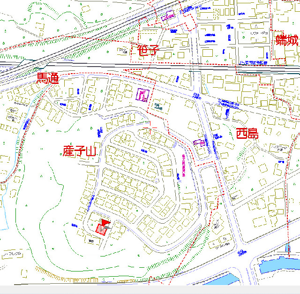Click the 産子山 district label

tap(79, 151)
